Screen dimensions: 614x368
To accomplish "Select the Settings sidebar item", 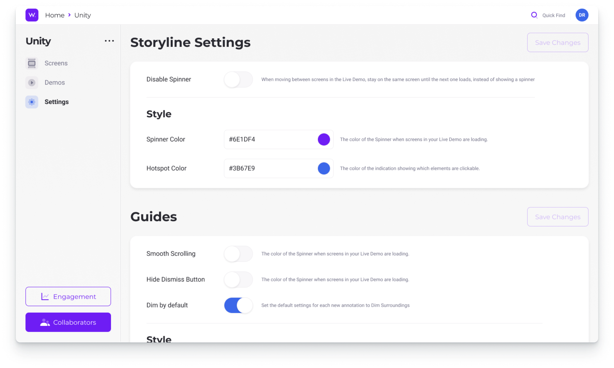I will [56, 102].
